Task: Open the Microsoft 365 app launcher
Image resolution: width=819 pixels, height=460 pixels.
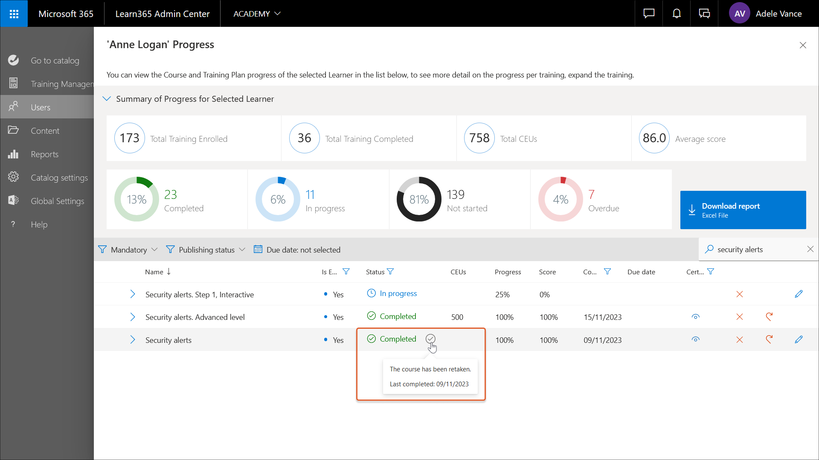Action: coord(14,14)
